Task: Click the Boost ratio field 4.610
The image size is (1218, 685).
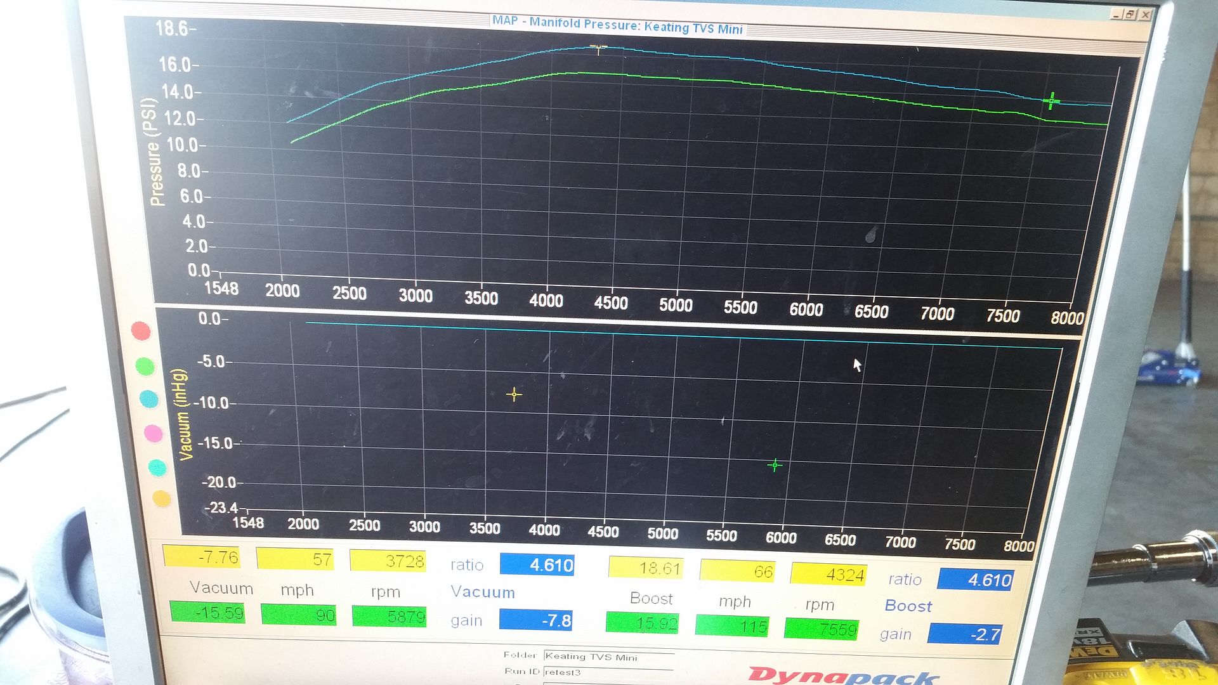Action: click(976, 579)
